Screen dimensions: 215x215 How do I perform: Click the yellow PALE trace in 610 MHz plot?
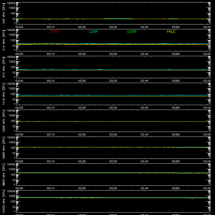(x=113, y=70)
